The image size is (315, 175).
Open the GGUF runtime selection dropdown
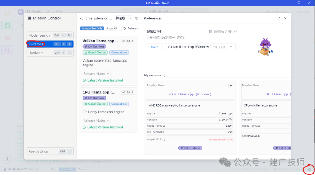coord(200,47)
